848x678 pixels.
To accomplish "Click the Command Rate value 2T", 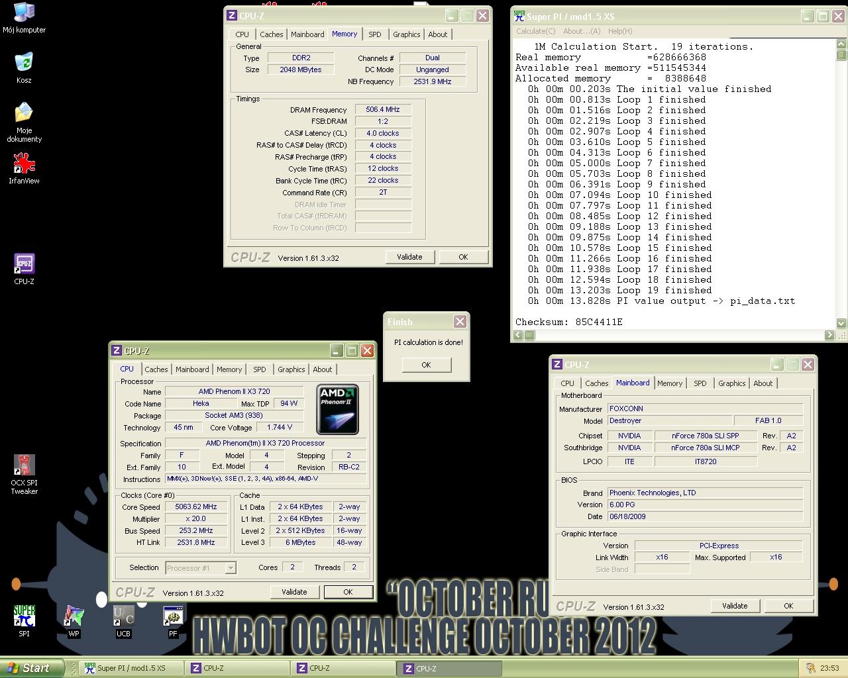I will 383,192.
